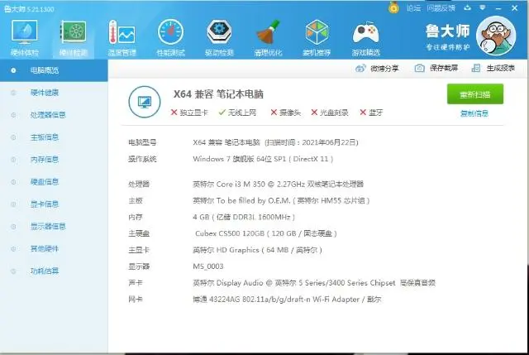Screen dimensions: 529x355
Task: Click Cubex CS500 120GB disk value
Action: pos(266,233)
